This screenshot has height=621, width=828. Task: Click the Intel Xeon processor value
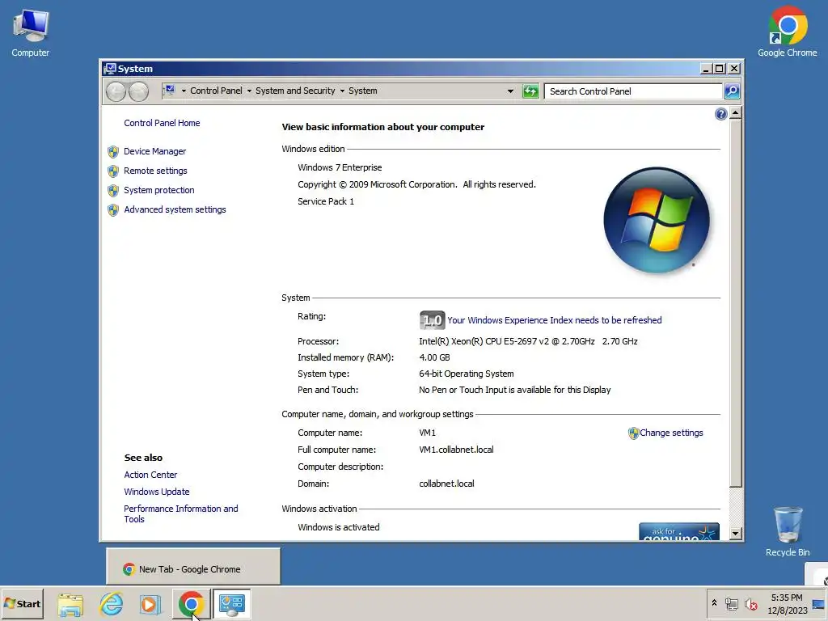528,341
